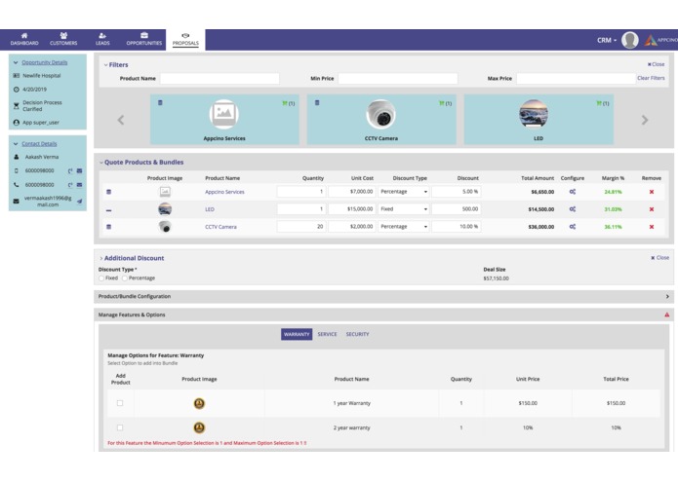Select Percentage discount type radio
This screenshot has height=481, width=678.
[x=125, y=278]
